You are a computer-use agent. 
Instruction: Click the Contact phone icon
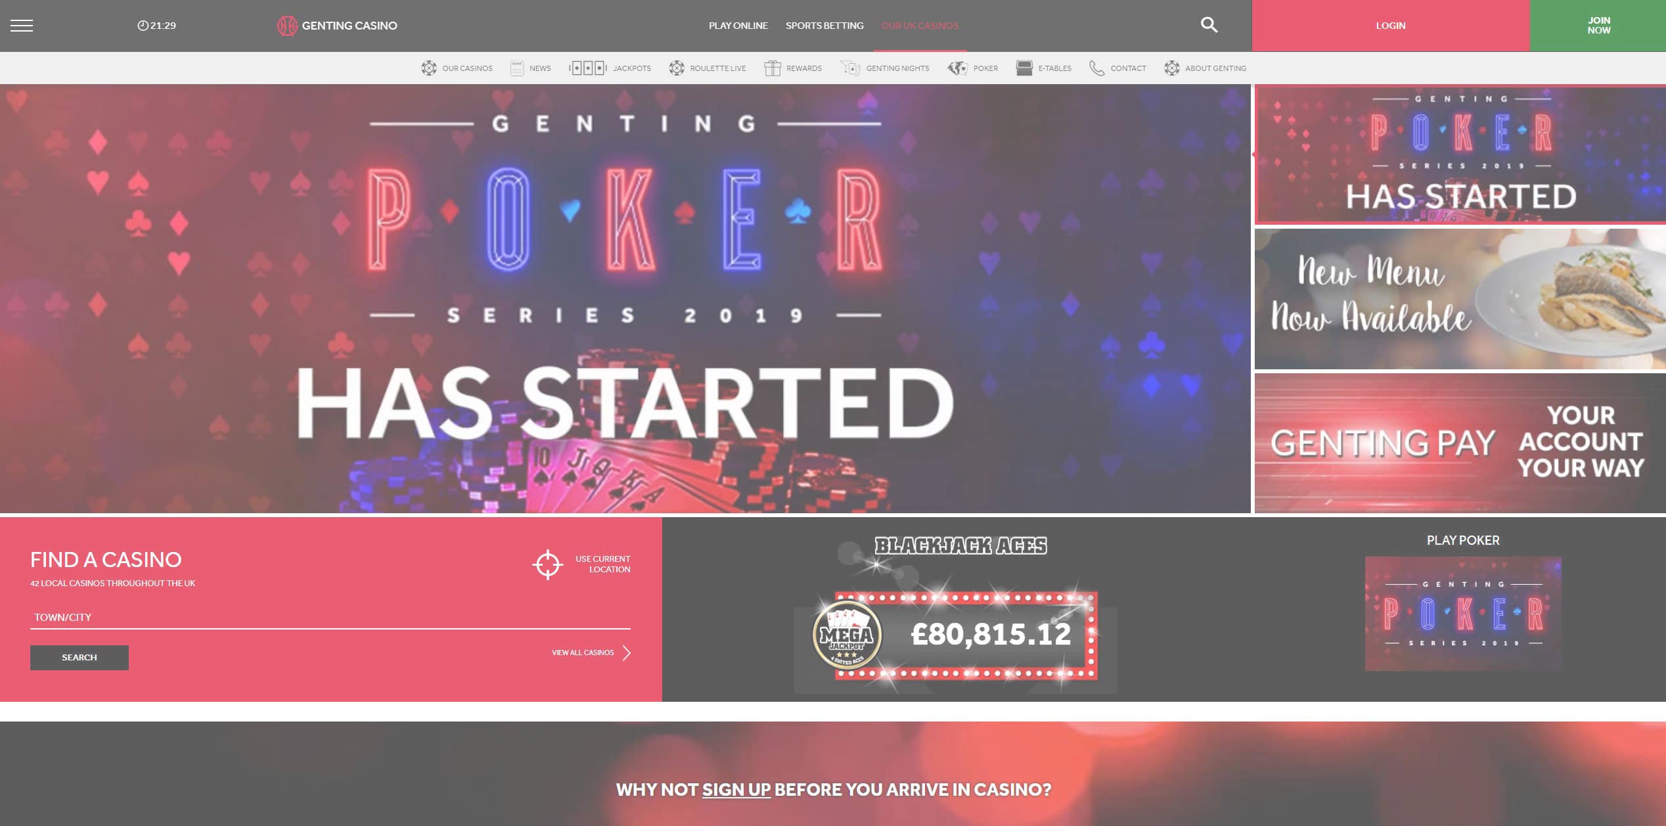click(x=1096, y=68)
